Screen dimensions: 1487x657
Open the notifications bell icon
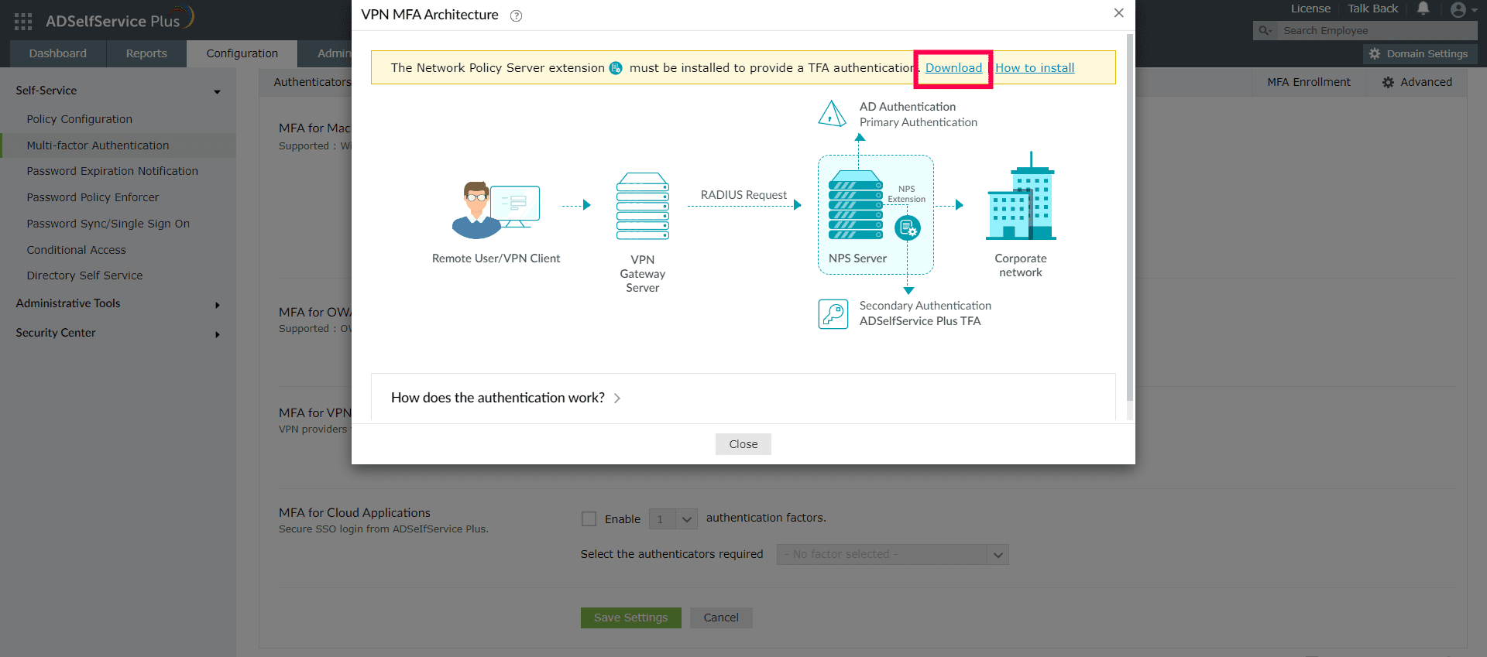point(1423,9)
